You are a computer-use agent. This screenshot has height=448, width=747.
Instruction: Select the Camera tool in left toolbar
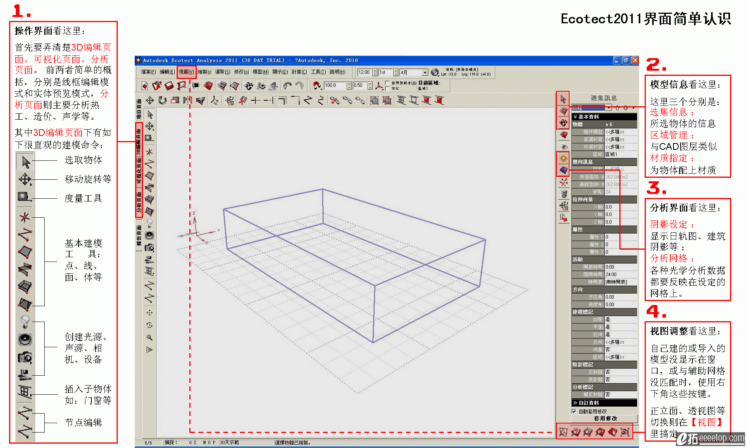pyautogui.click(x=149, y=248)
